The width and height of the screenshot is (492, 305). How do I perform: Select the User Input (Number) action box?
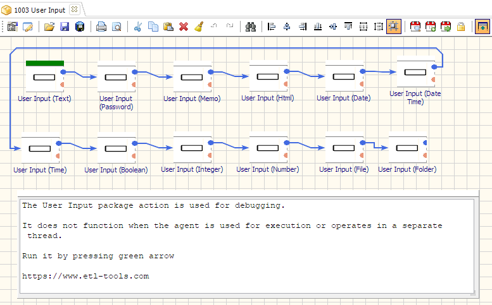(268, 148)
